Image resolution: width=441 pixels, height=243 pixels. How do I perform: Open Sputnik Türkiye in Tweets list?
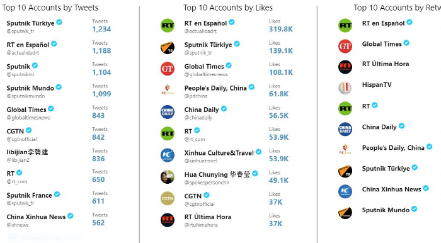(30, 23)
